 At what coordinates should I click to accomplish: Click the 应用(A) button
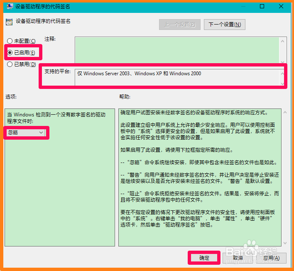271,258
